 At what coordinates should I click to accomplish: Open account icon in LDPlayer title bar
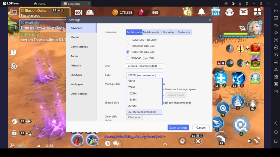pos(233,4)
